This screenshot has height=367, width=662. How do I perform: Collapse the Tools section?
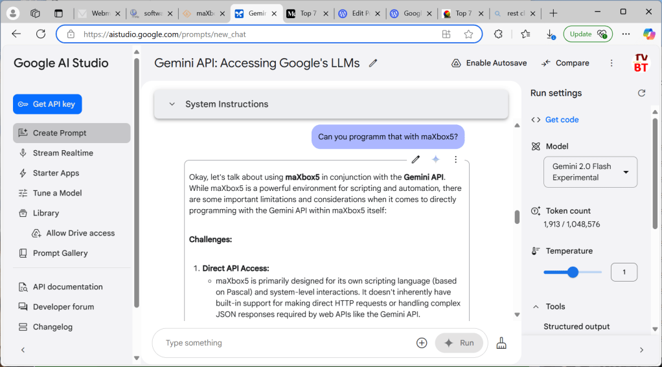(536, 307)
